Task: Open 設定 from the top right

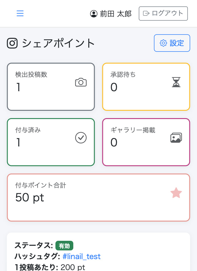Action: 172,43
